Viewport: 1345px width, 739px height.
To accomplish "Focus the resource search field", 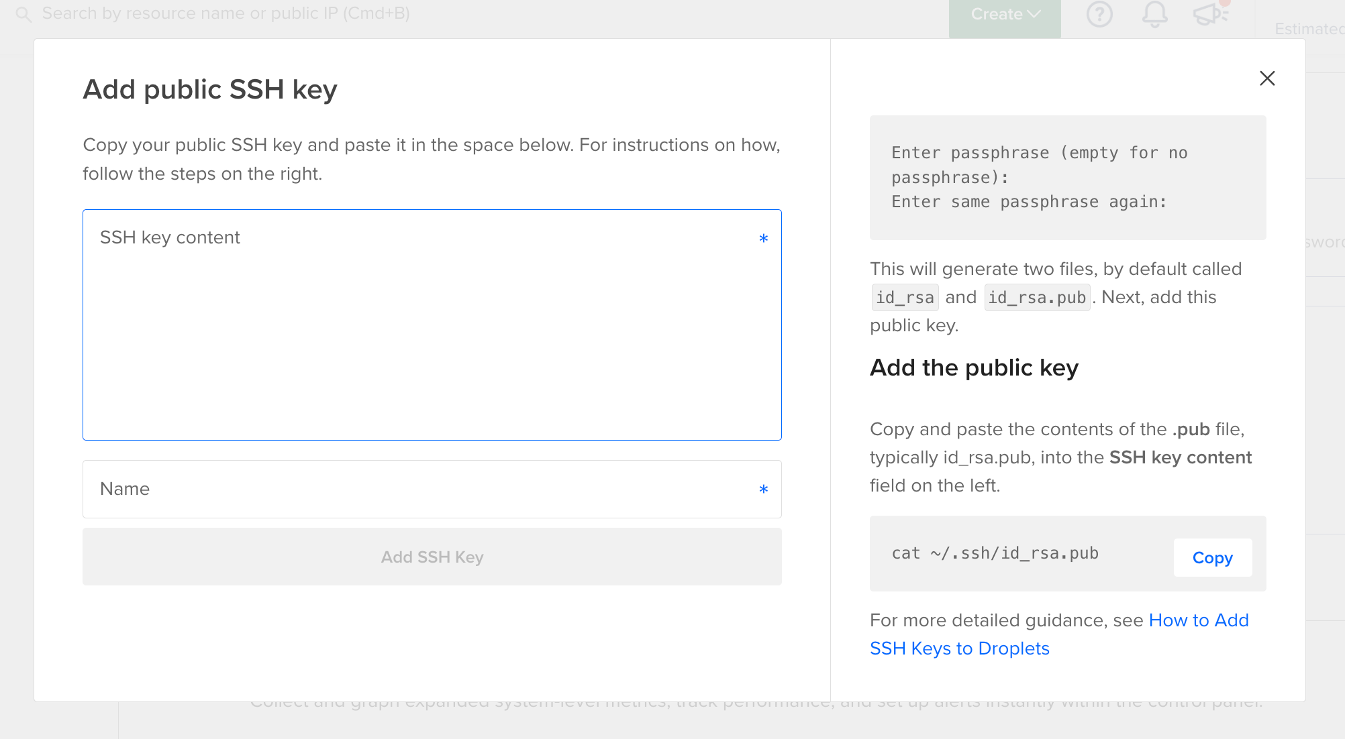I will tap(226, 14).
